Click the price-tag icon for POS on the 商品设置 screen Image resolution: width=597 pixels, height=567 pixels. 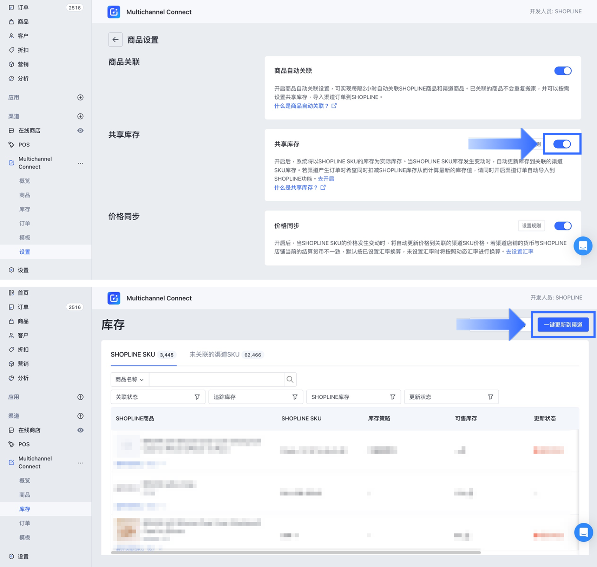click(12, 145)
